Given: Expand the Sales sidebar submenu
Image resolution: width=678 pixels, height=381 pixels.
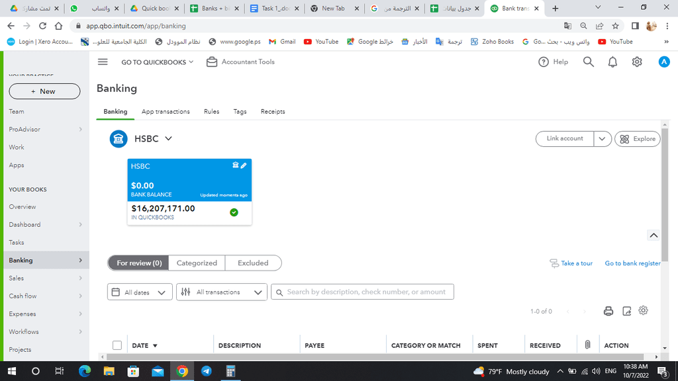Looking at the screenshot, I should point(80,278).
